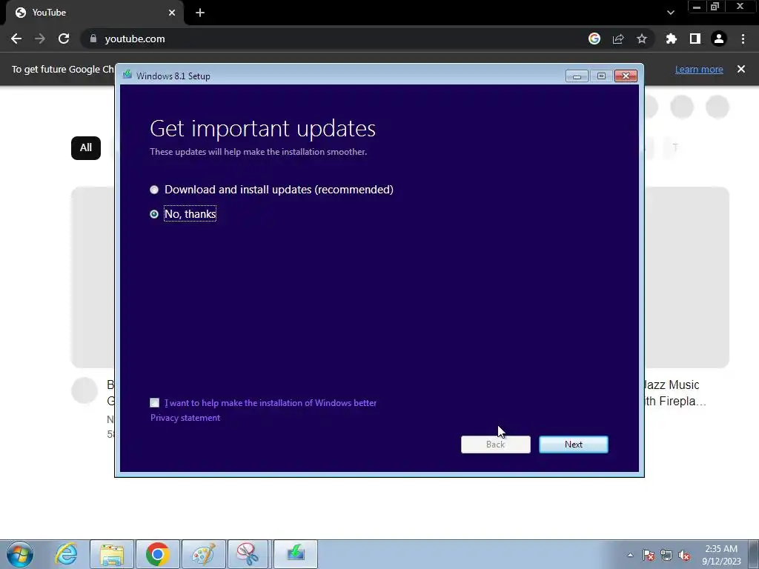
Task: Click the Next button in Setup
Action: (574, 445)
